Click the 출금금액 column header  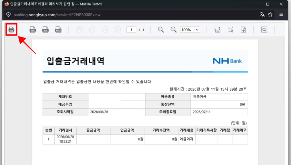point(93,130)
